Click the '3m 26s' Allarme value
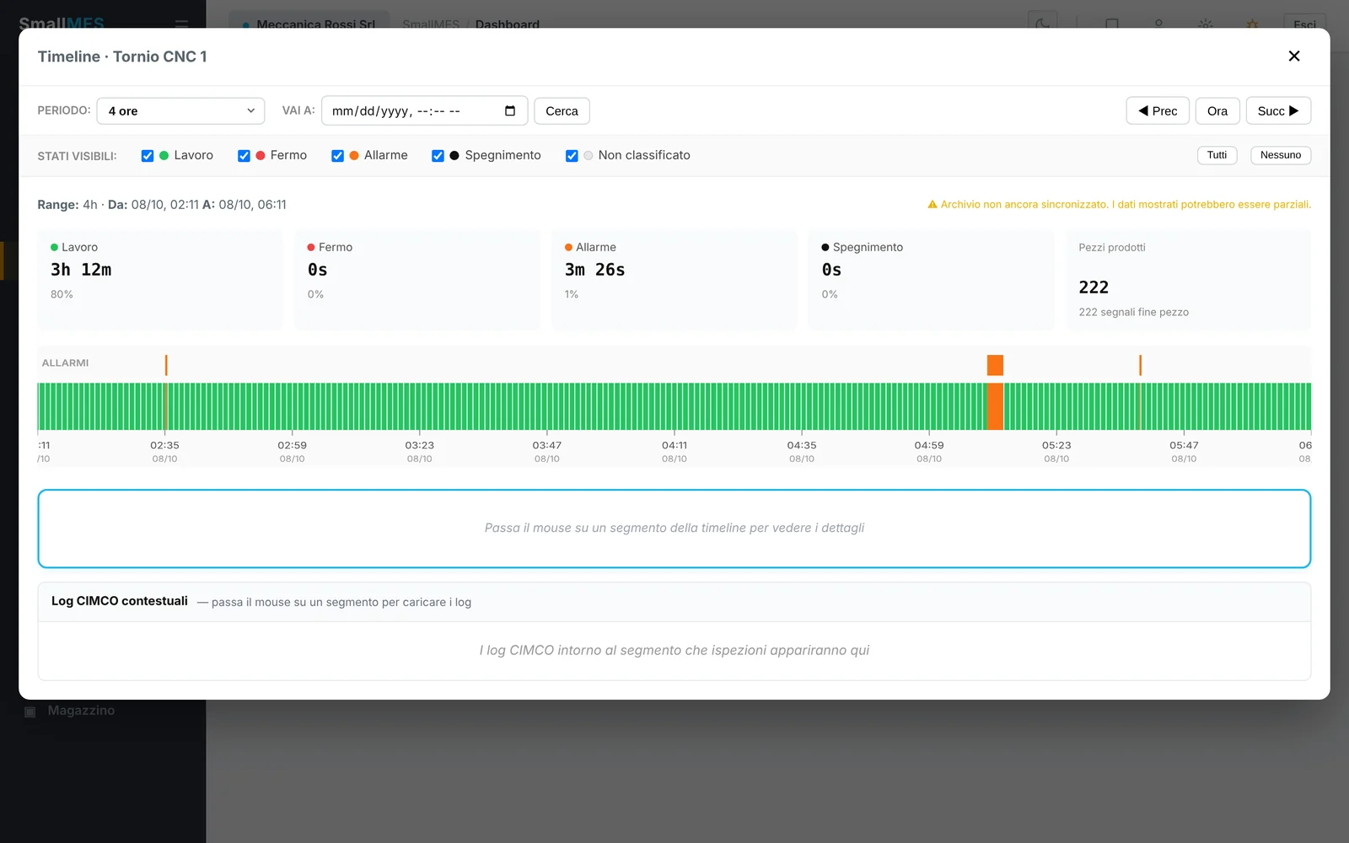The width and height of the screenshot is (1349, 843). coord(594,270)
